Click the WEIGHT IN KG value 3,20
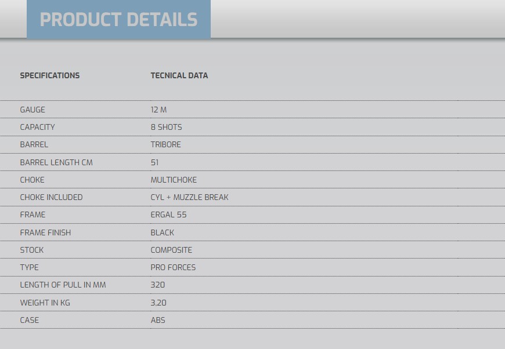This screenshot has height=349, width=505. (x=158, y=303)
